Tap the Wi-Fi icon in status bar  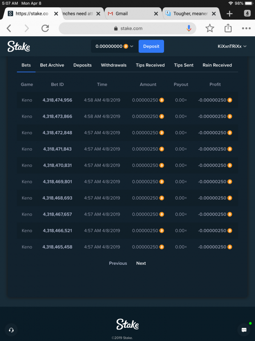pyautogui.click(x=231, y=3)
